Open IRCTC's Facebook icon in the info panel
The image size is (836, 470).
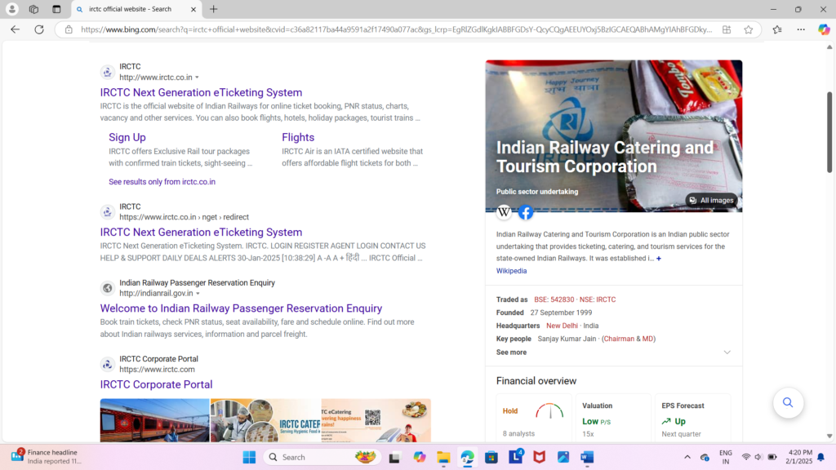click(x=526, y=212)
